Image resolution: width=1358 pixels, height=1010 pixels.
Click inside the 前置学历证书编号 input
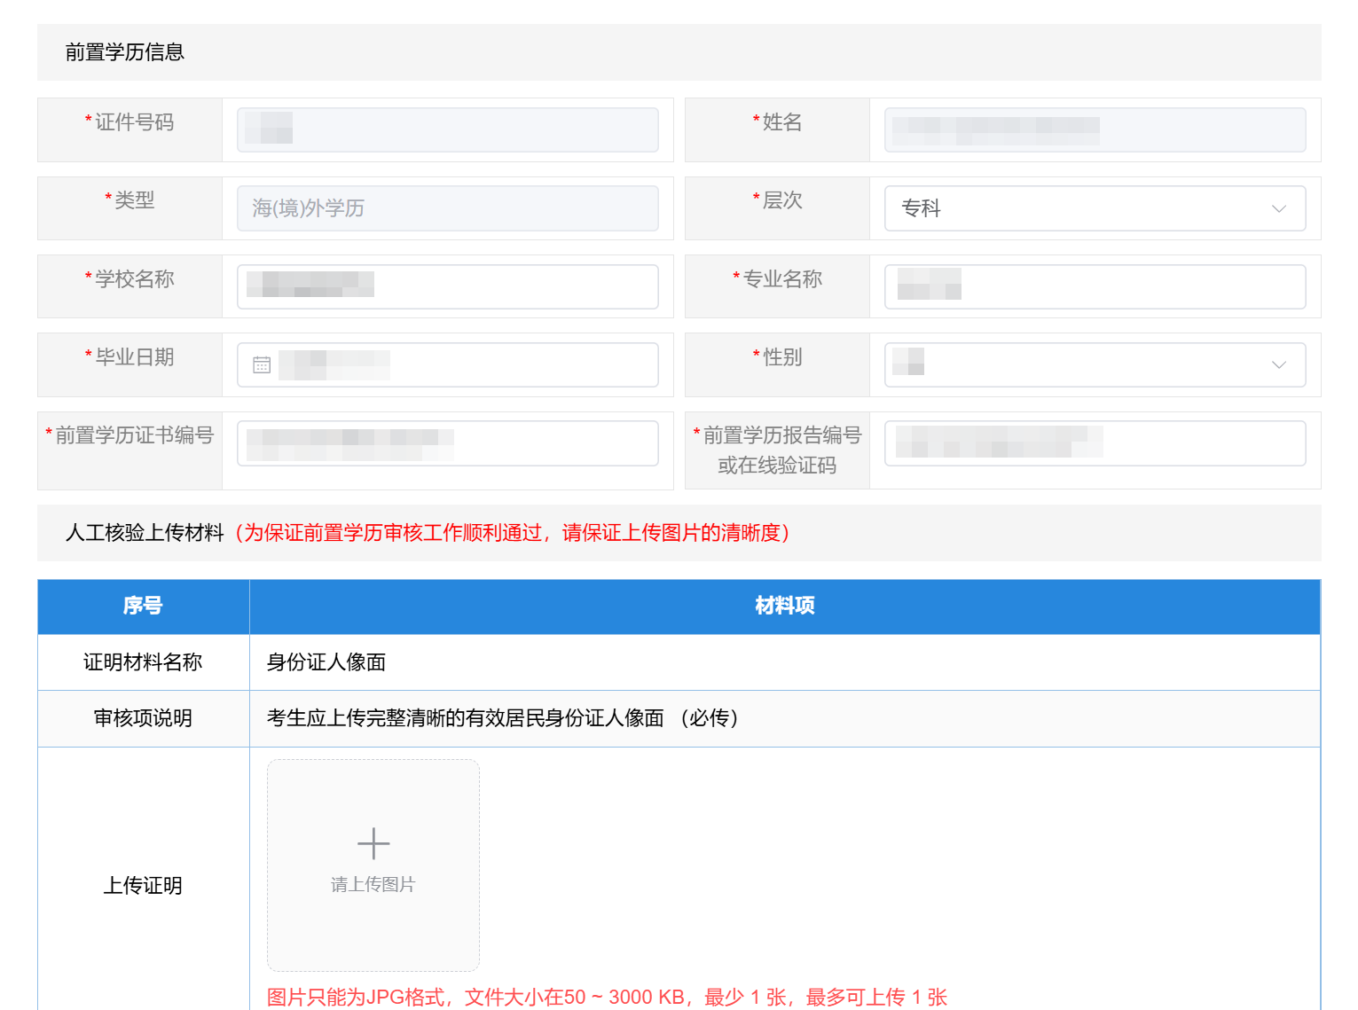(x=447, y=442)
